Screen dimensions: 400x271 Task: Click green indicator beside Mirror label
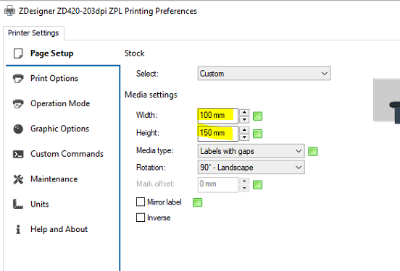(x=197, y=202)
